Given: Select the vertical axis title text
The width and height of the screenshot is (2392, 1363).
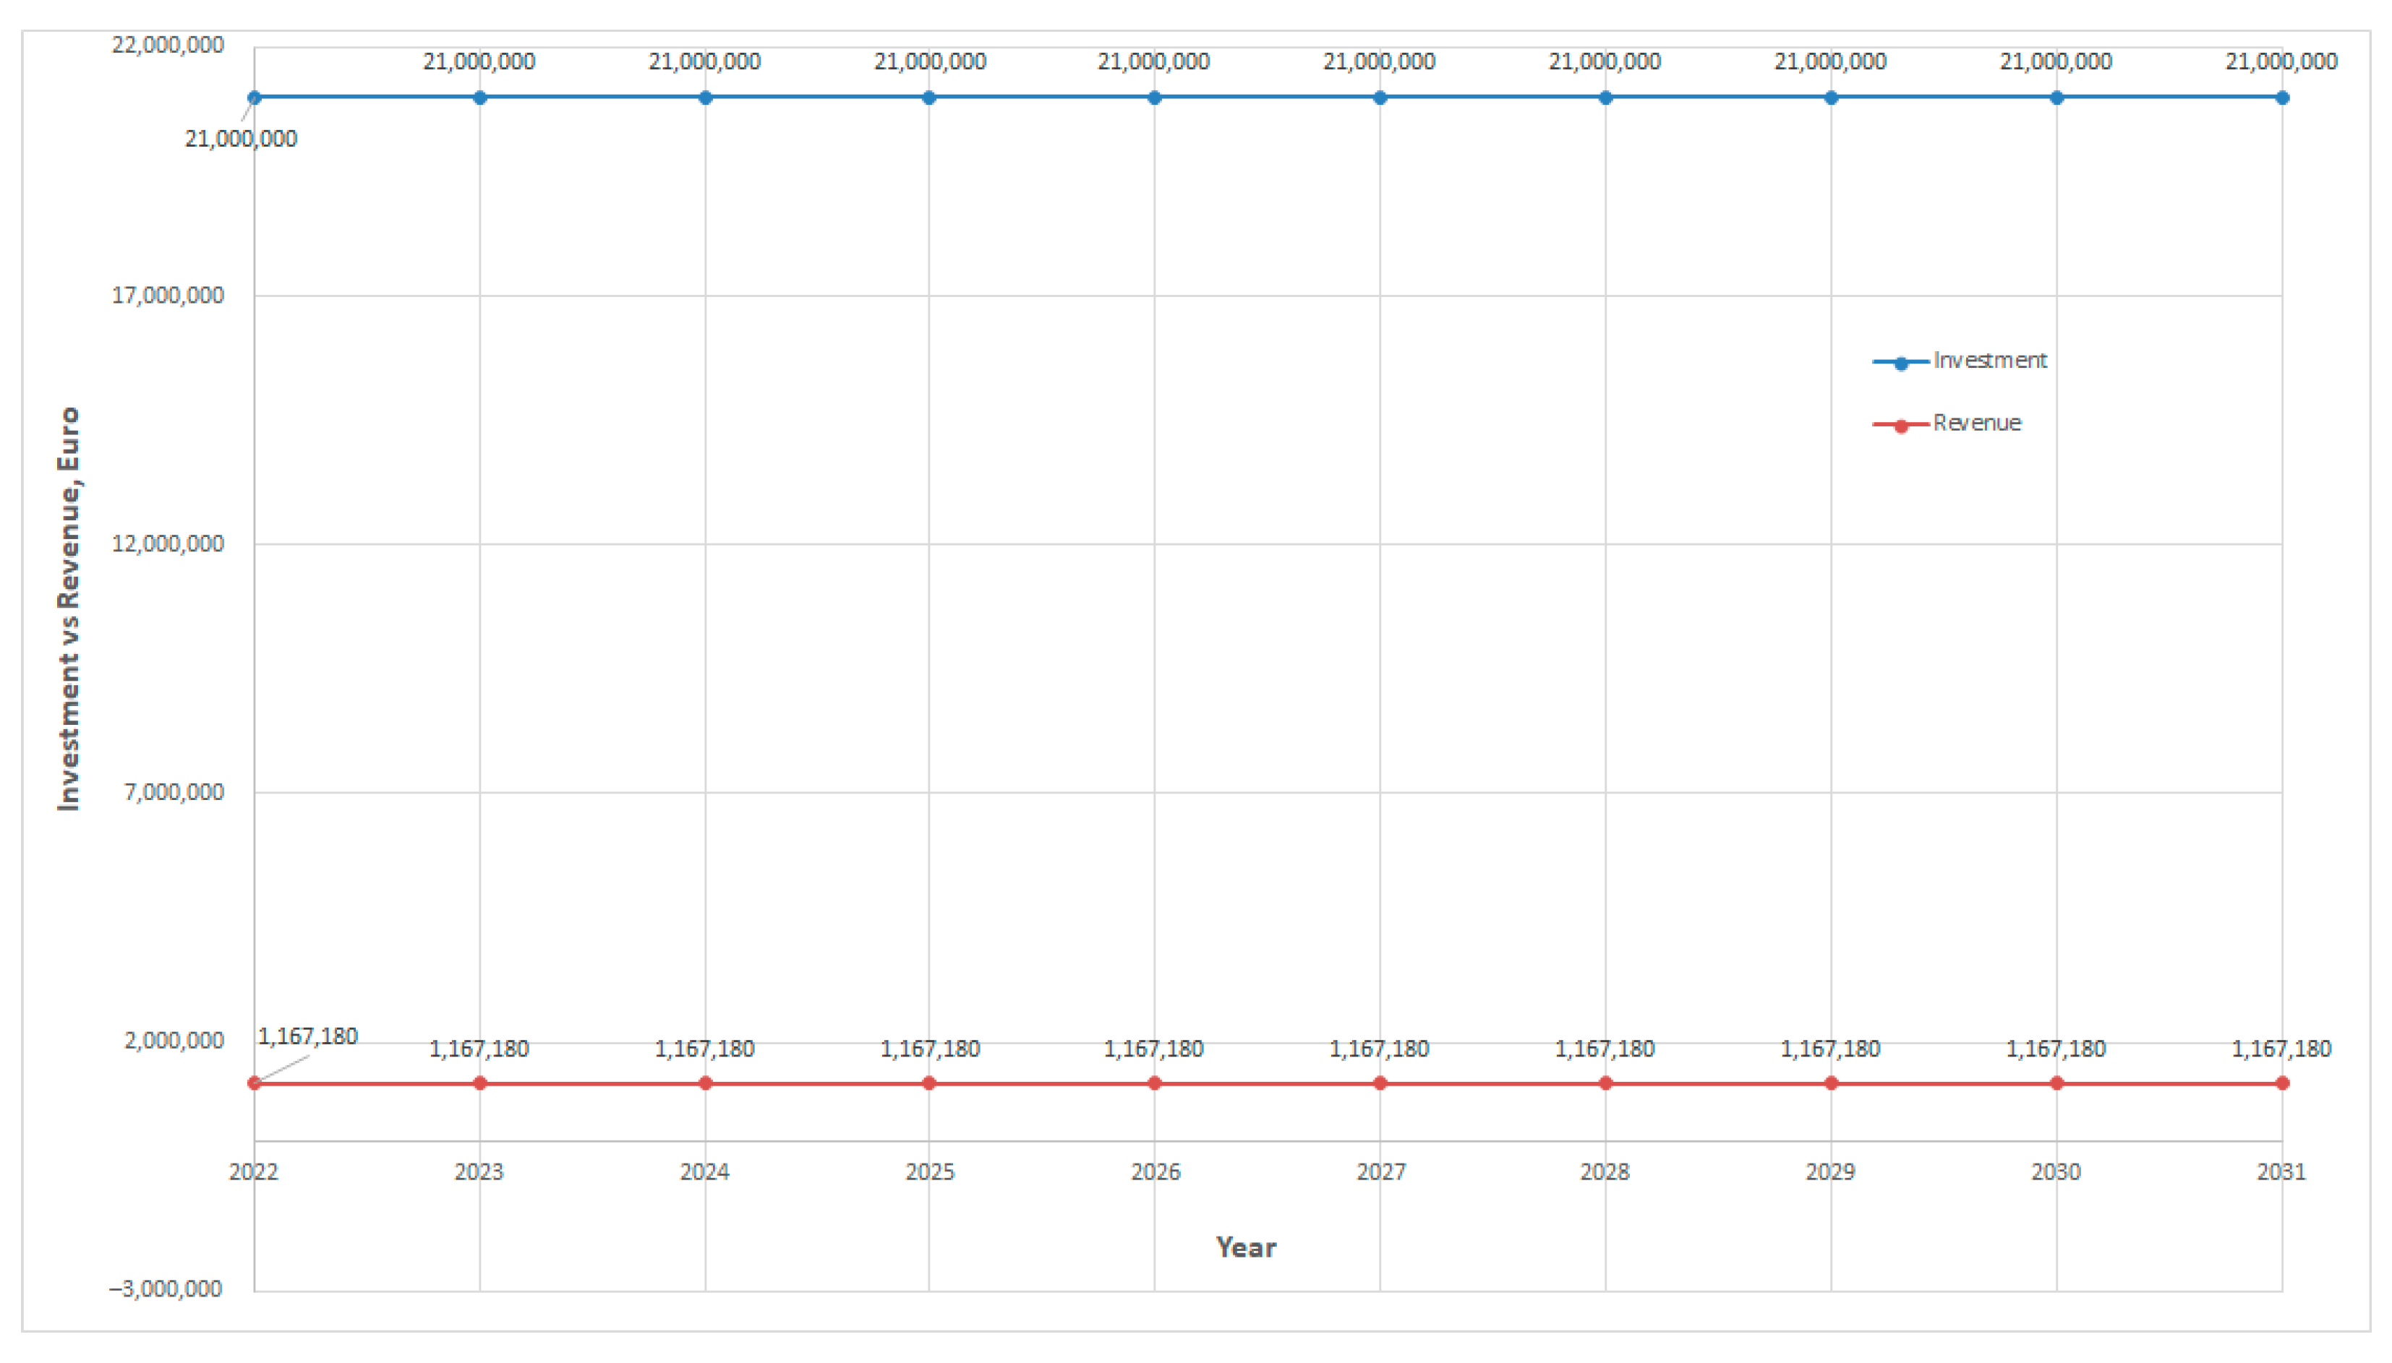Looking at the screenshot, I should (69, 609).
